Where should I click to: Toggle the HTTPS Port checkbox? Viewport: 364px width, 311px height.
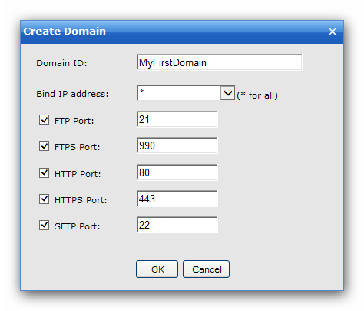pos(44,199)
